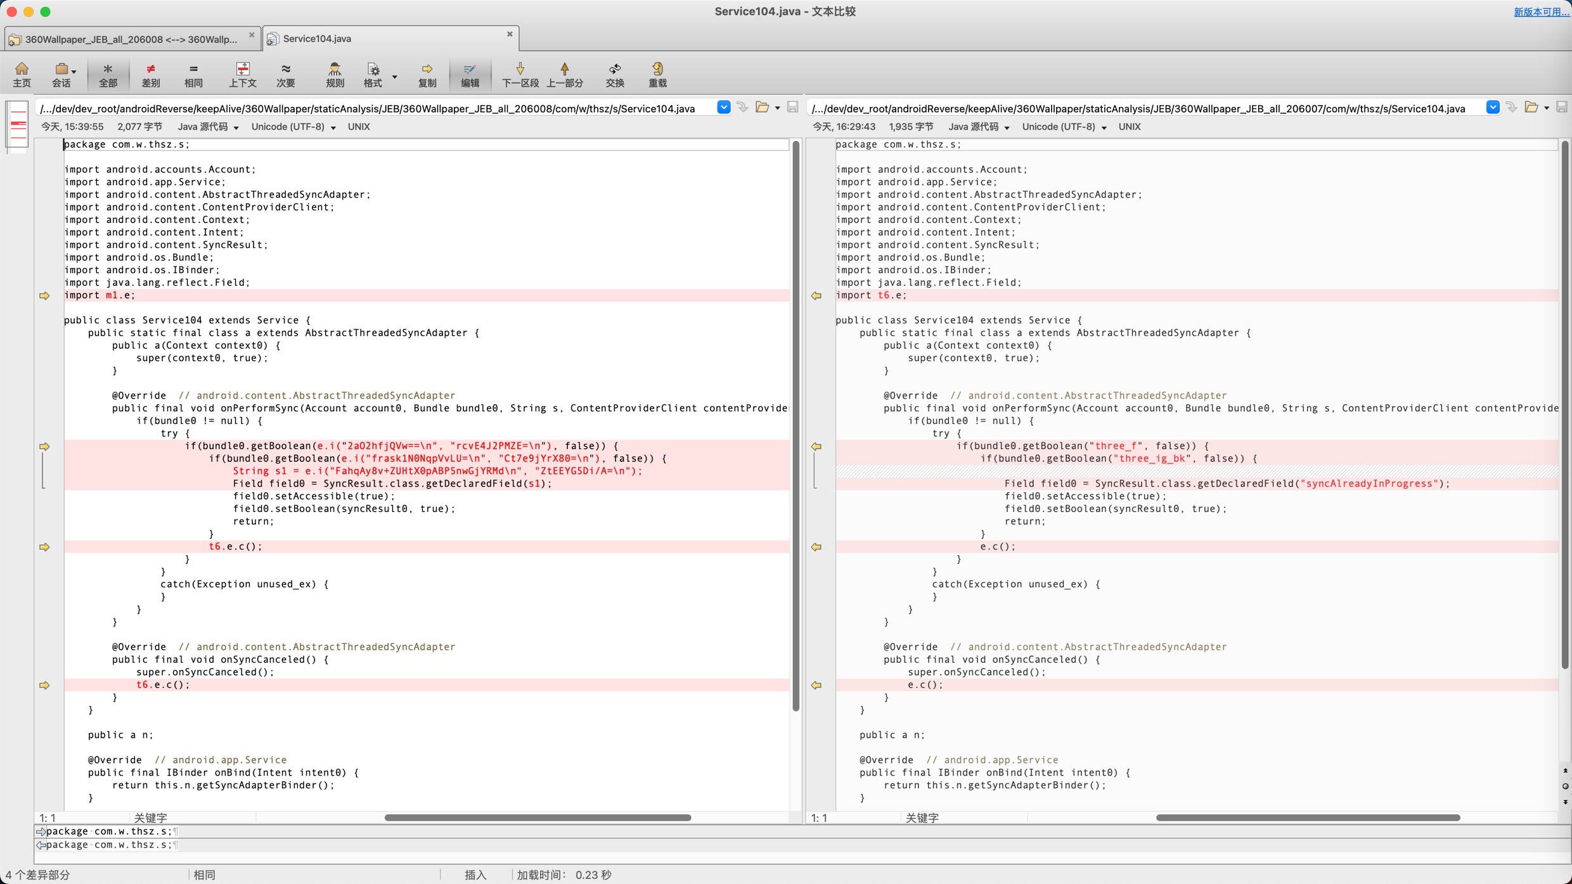This screenshot has height=884, width=1572.
Task: Open the 格式 format icon
Action: click(373, 75)
